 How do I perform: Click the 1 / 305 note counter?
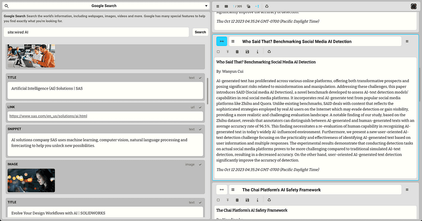(237, 6)
